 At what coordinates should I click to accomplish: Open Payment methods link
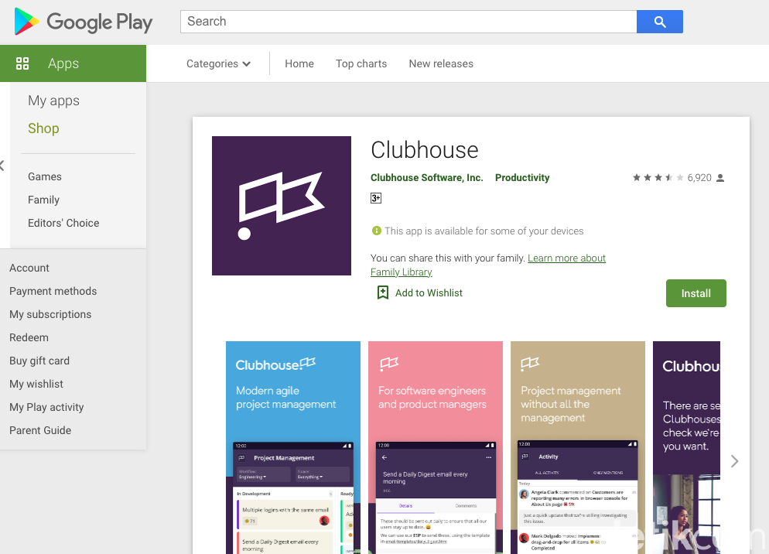point(53,291)
